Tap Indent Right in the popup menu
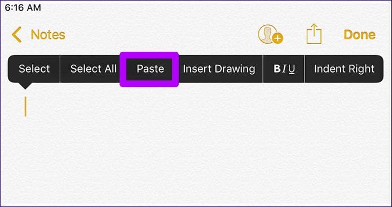The width and height of the screenshot is (392, 207). (344, 69)
